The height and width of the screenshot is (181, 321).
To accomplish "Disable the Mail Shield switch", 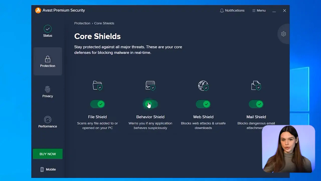I will tap(256, 104).
